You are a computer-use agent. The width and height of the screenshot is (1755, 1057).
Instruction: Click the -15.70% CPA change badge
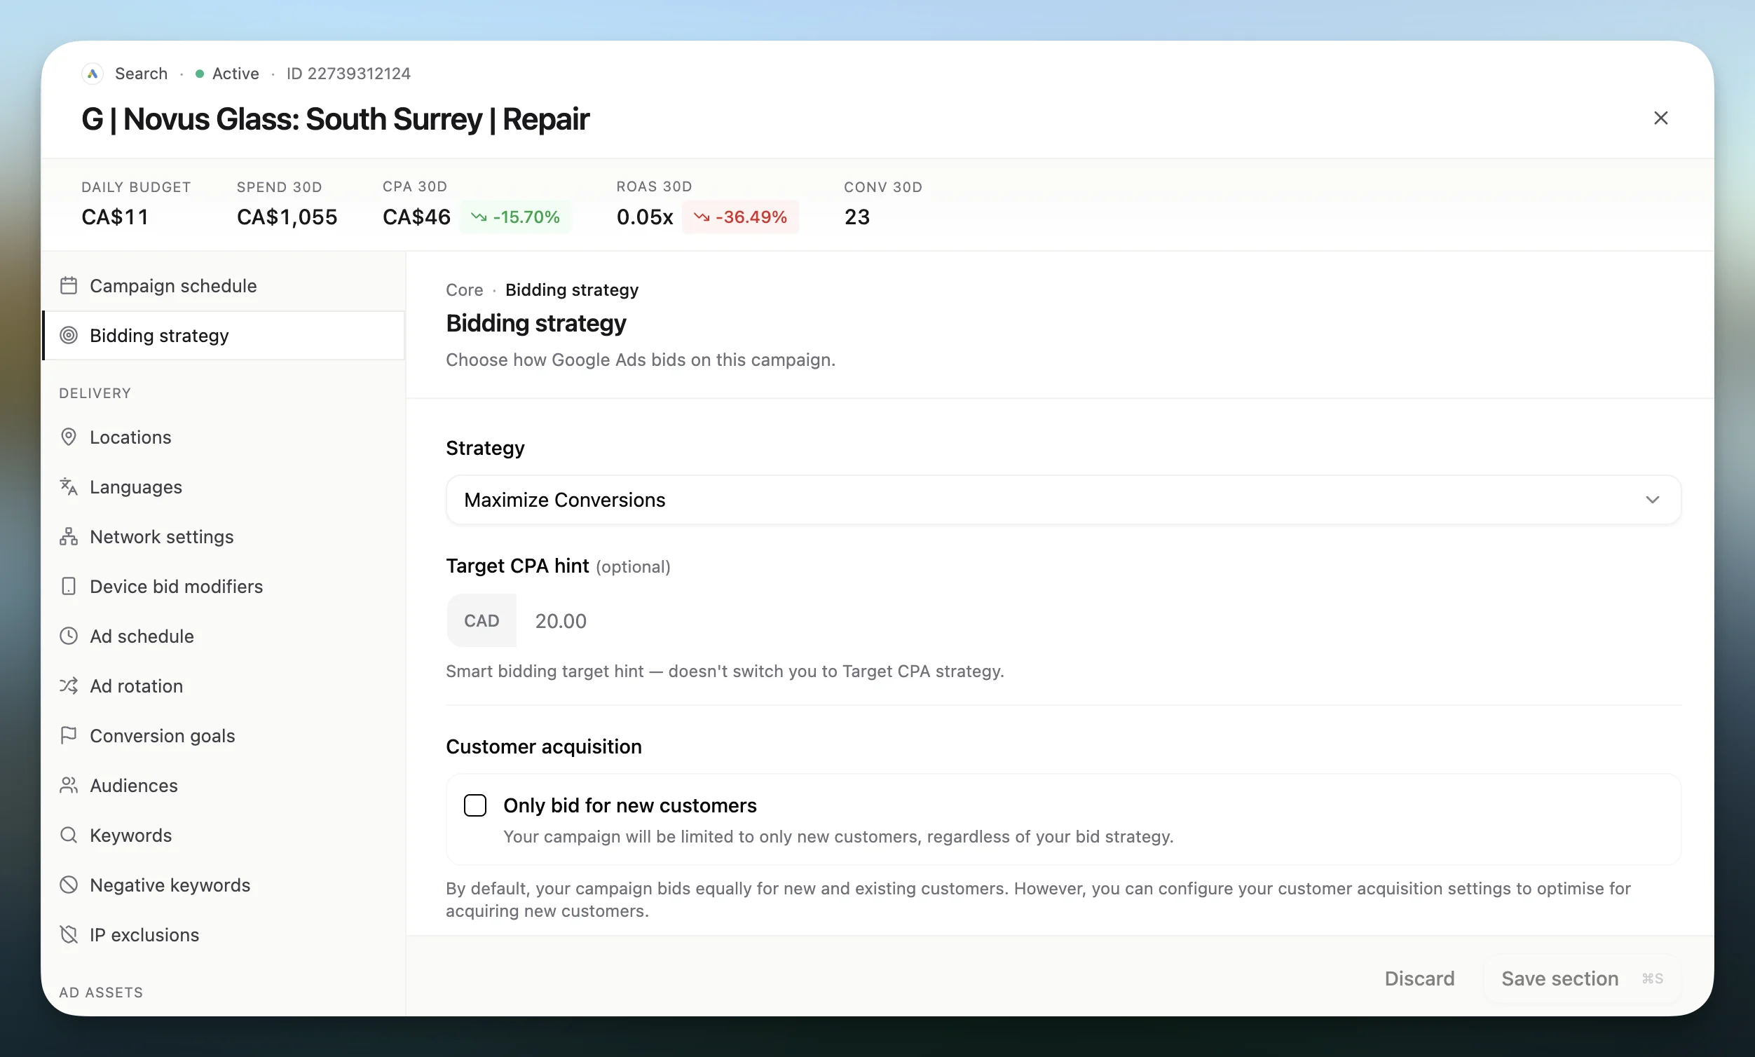tap(515, 217)
